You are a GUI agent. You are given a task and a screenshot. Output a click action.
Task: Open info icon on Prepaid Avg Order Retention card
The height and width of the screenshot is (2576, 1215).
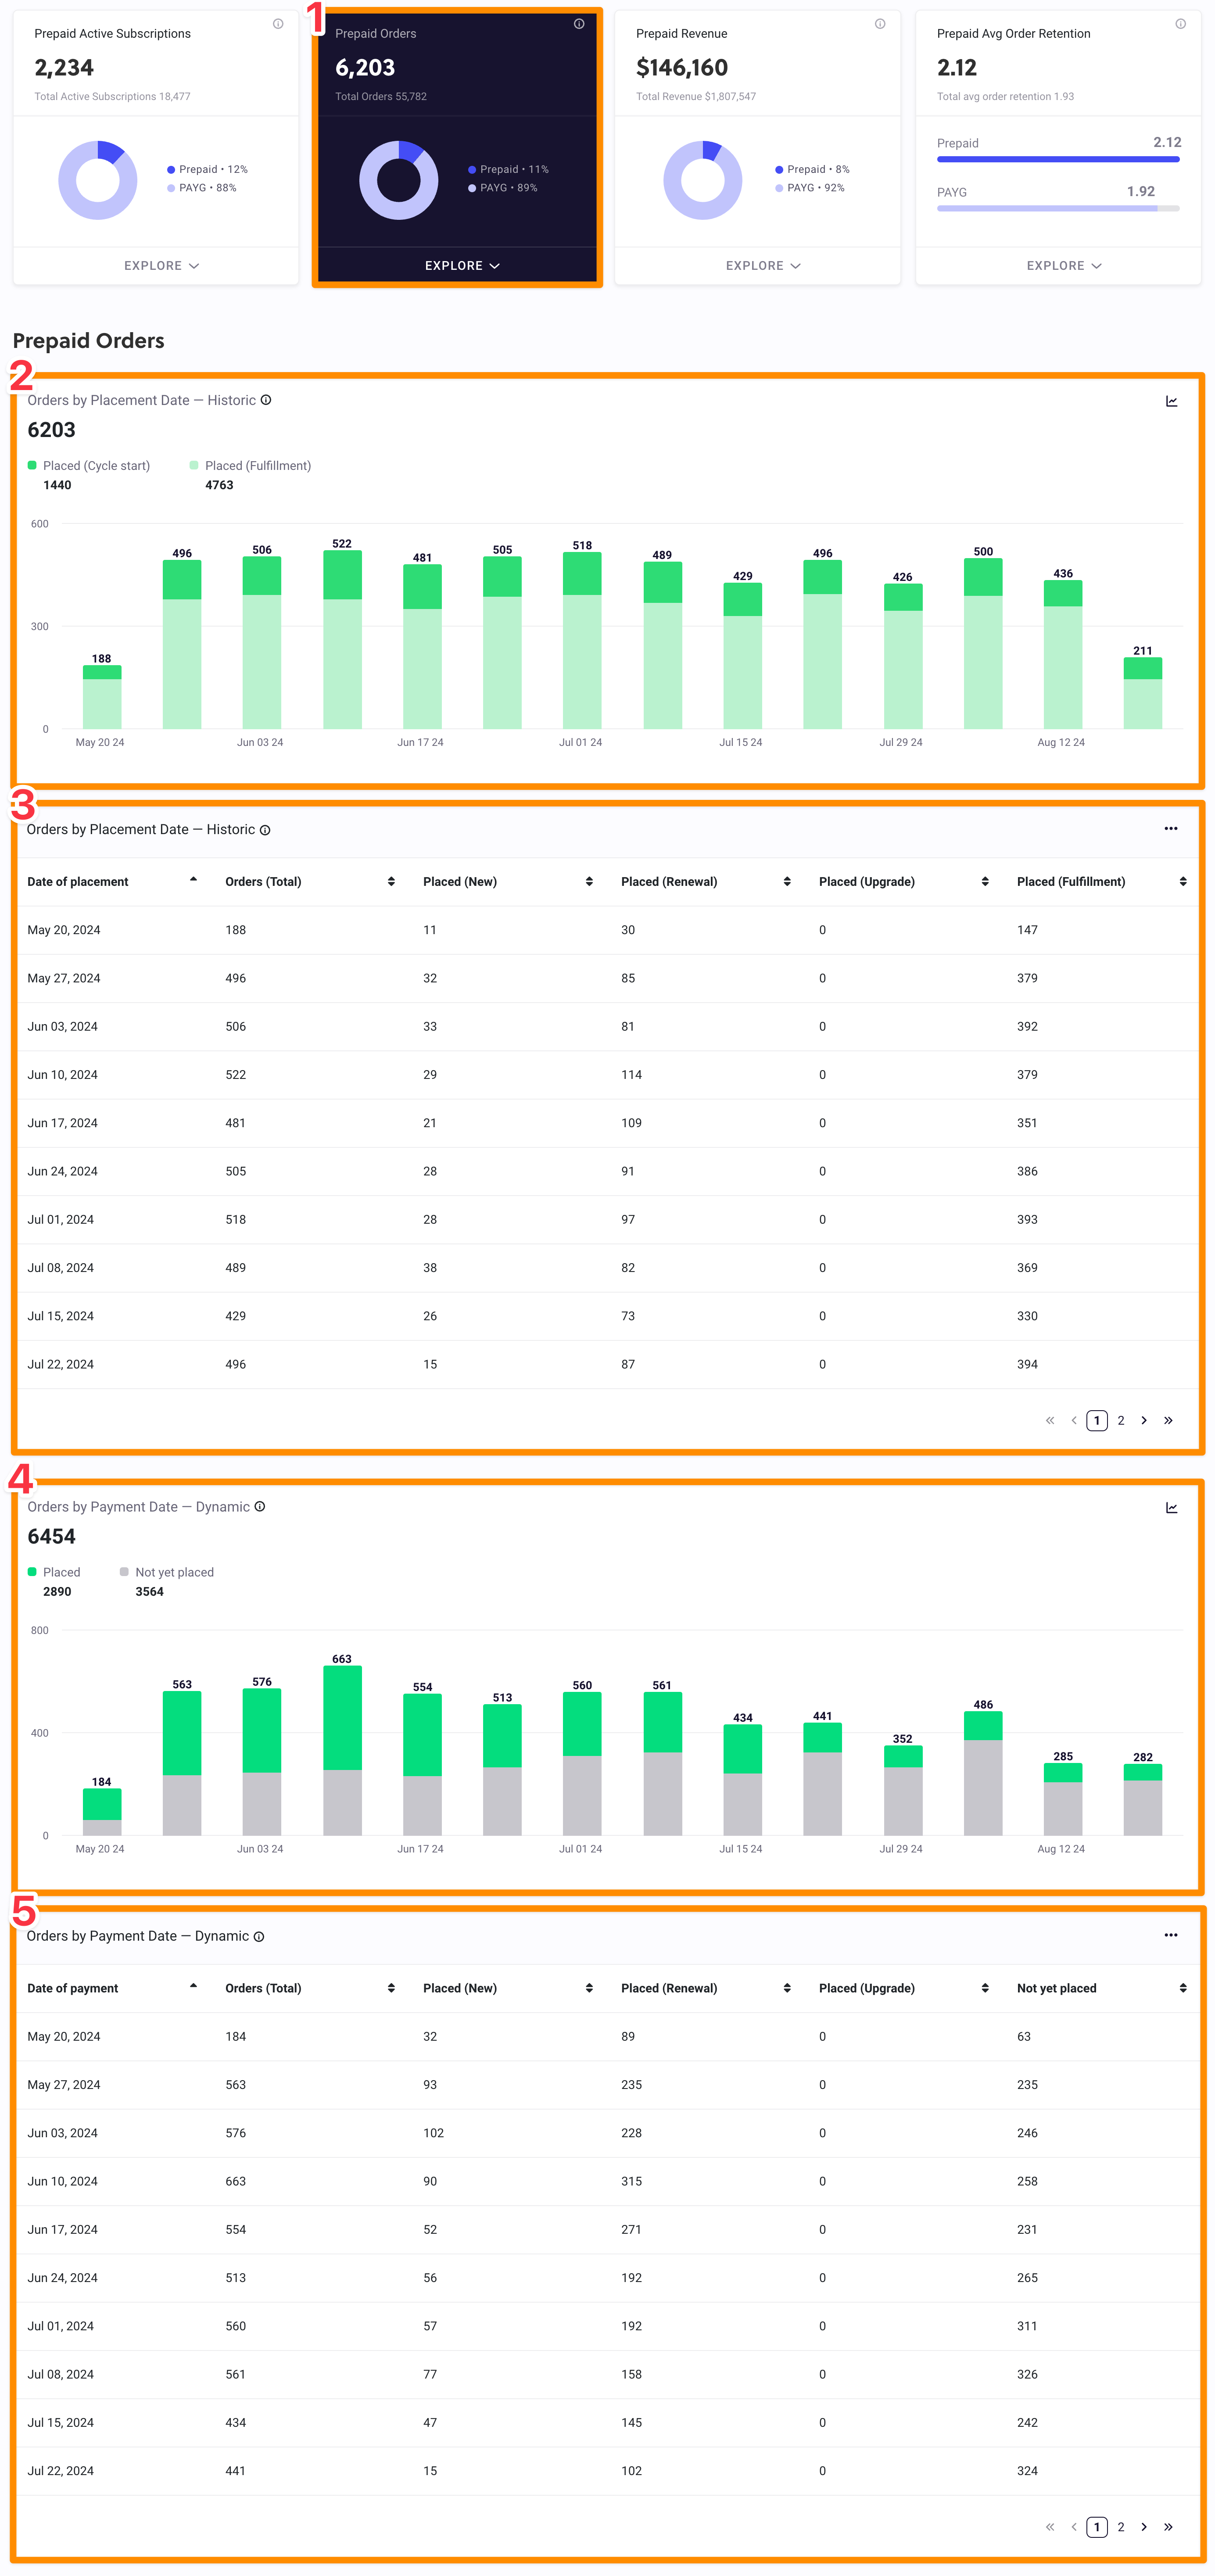point(1181,24)
